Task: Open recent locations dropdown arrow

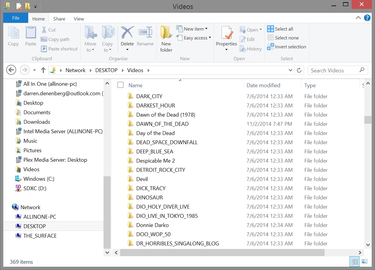Action: click(34, 70)
